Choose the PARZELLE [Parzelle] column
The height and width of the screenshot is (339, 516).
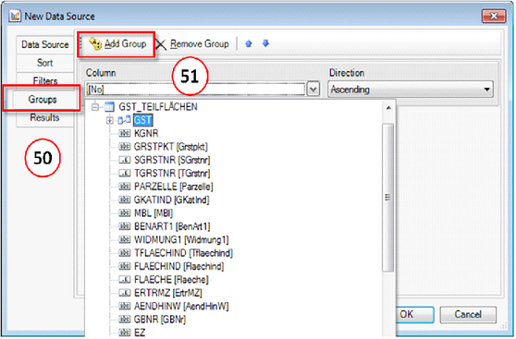coord(174,187)
